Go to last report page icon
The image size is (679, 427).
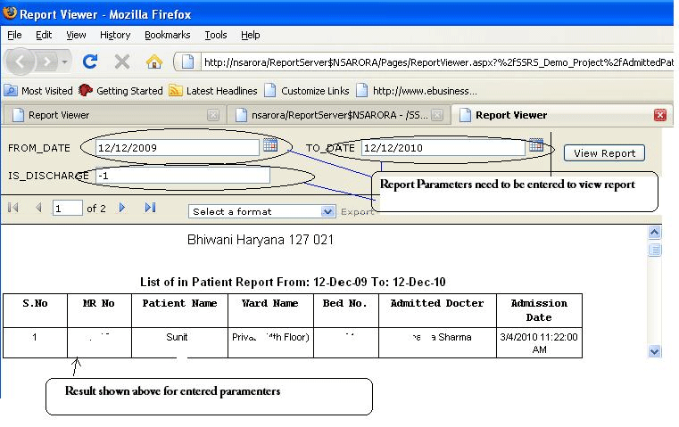150,208
